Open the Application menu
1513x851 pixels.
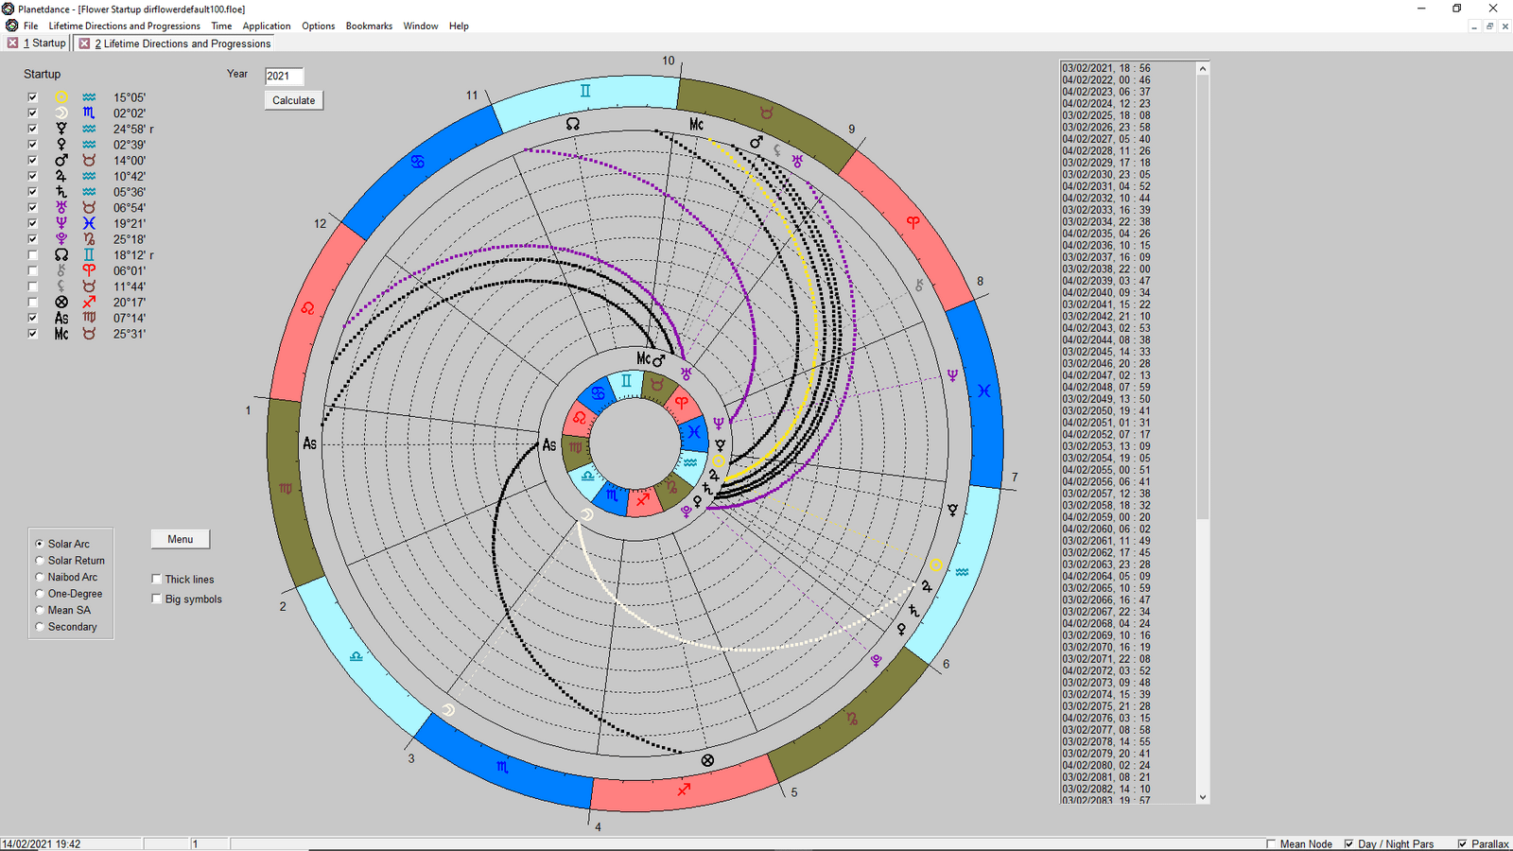[x=266, y=26]
